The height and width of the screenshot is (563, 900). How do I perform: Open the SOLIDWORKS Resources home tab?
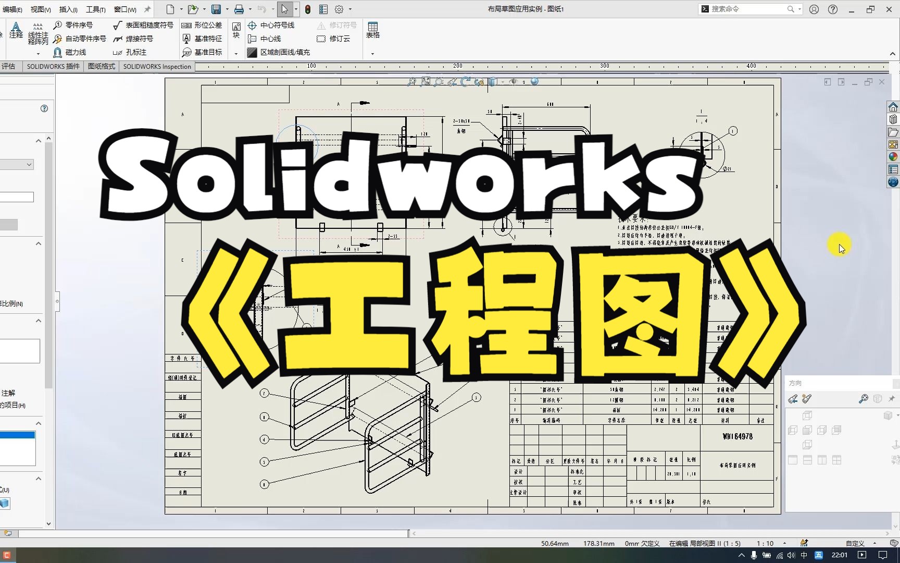click(x=893, y=107)
